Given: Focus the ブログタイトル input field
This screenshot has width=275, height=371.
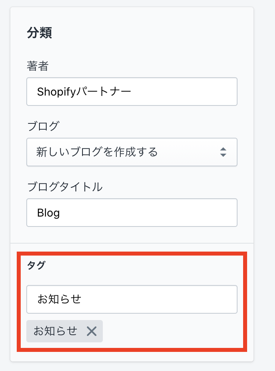Looking at the screenshot, I should point(132,213).
